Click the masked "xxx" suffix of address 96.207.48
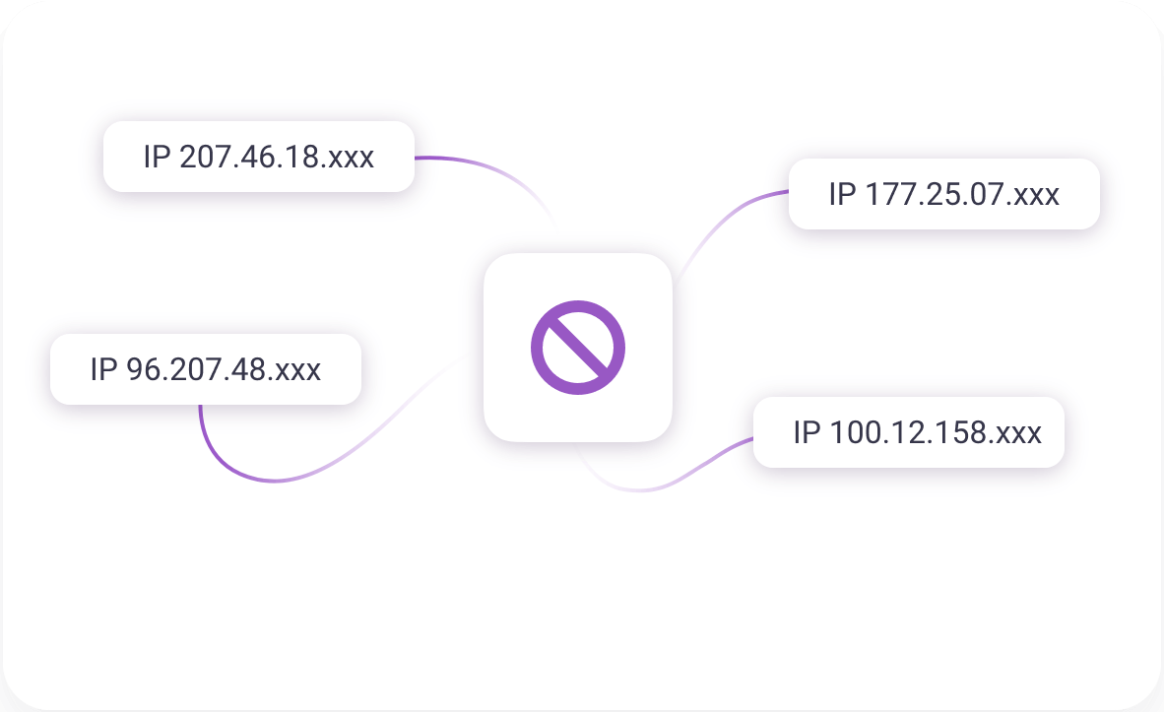 point(297,371)
